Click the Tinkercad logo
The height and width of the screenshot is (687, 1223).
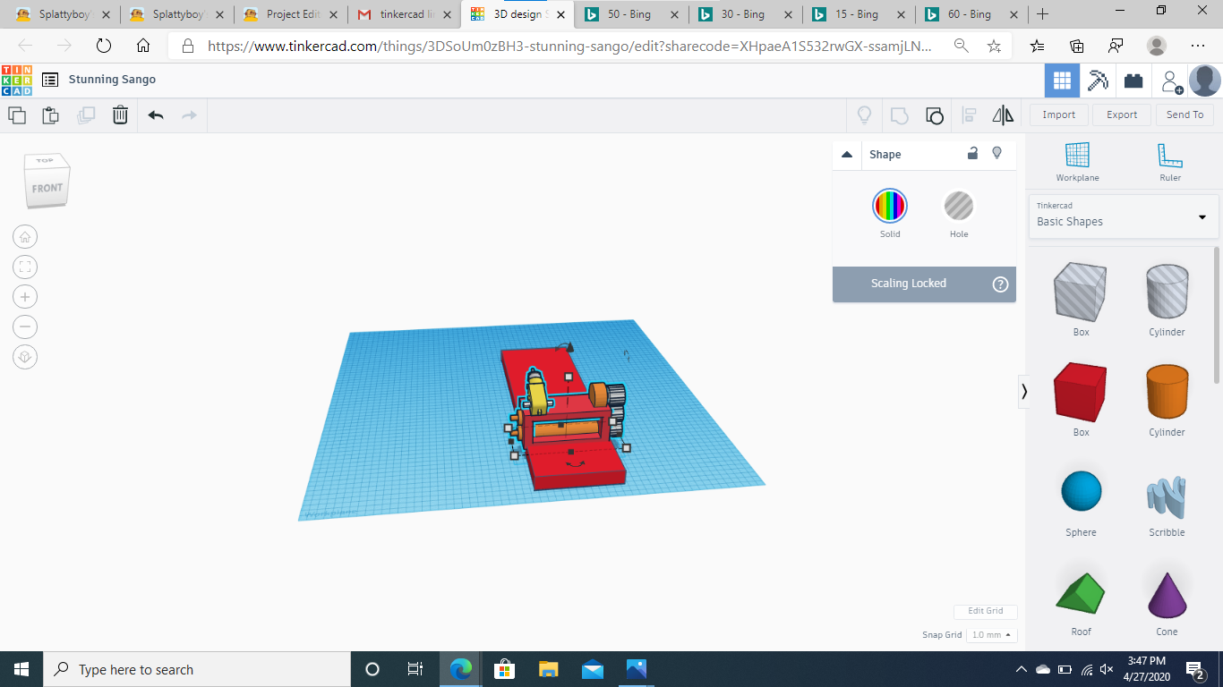[16, 80]
